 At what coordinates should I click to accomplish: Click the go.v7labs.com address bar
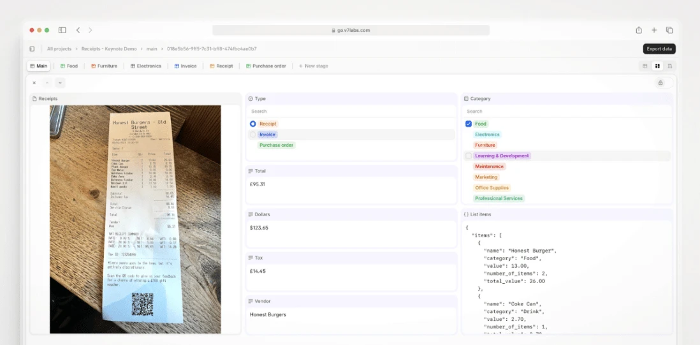[351, 30]
